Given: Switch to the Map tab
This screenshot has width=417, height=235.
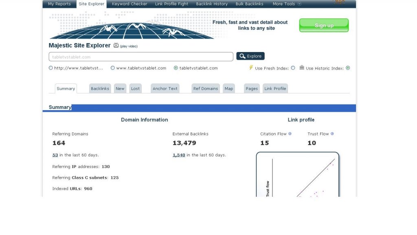Looking at the screenshot, I should (x=229, y=89).
